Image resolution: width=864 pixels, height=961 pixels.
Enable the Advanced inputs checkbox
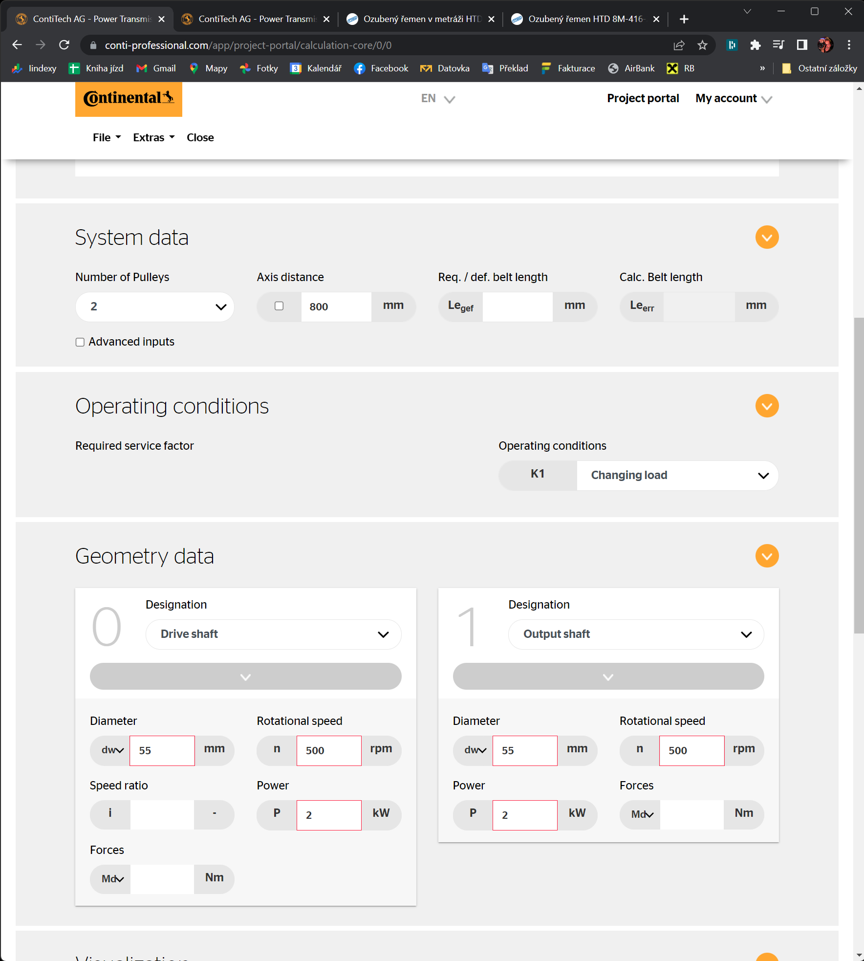point(80,342)
